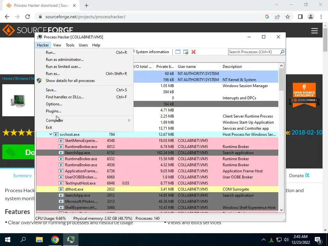Click the Open Source Excellence badge
Image resolution: width=328 pixels, height=246 pixels.
(304, 95)
